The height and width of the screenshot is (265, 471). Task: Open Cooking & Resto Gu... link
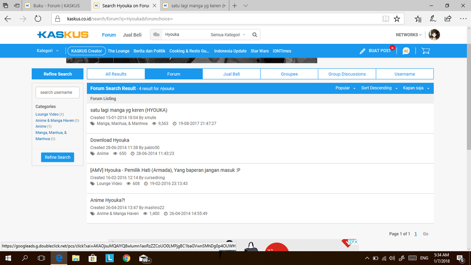[x=190, y=51]
